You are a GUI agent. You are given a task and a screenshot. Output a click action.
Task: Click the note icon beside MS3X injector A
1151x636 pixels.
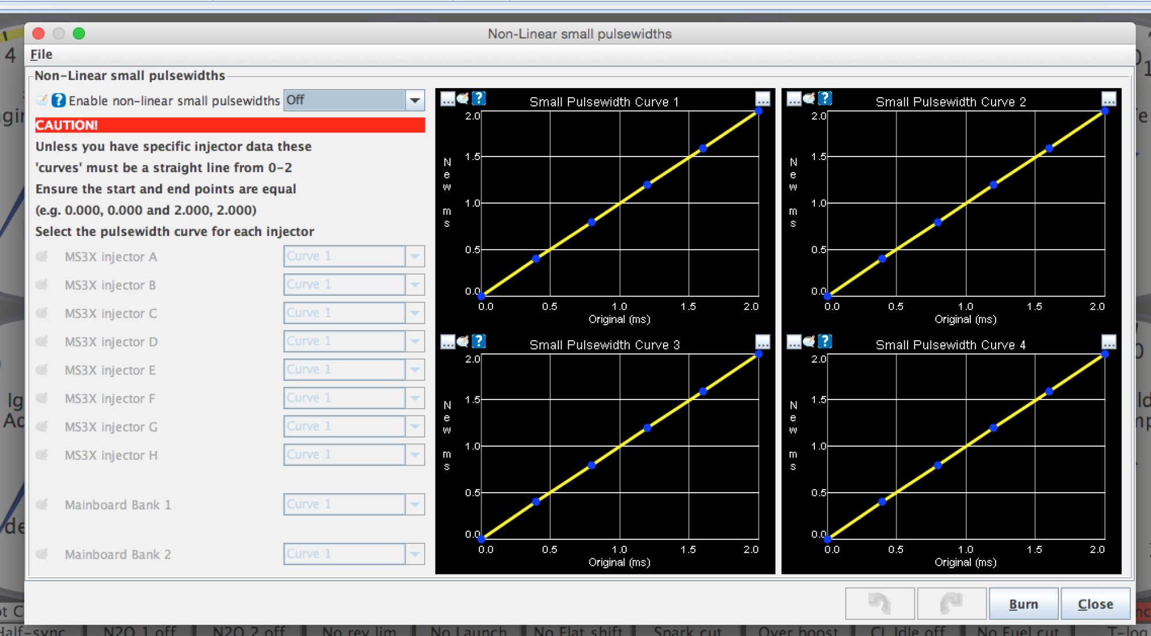42,256
